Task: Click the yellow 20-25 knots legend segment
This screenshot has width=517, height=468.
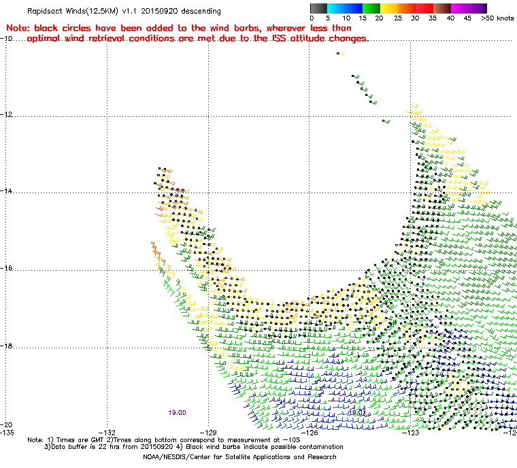Action: tap(389, 8)
